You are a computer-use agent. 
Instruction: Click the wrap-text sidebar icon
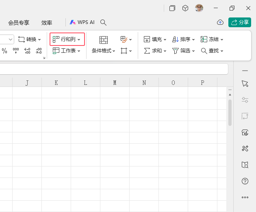[245, 116]
